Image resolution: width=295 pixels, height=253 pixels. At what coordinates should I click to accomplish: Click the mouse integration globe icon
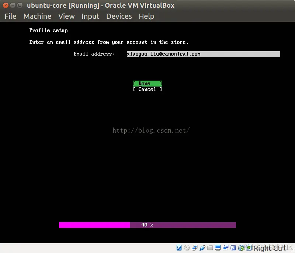241,248
